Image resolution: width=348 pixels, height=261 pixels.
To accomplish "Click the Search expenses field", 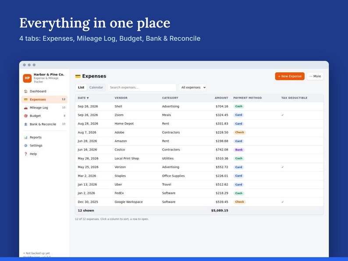I will coord(142,88).
